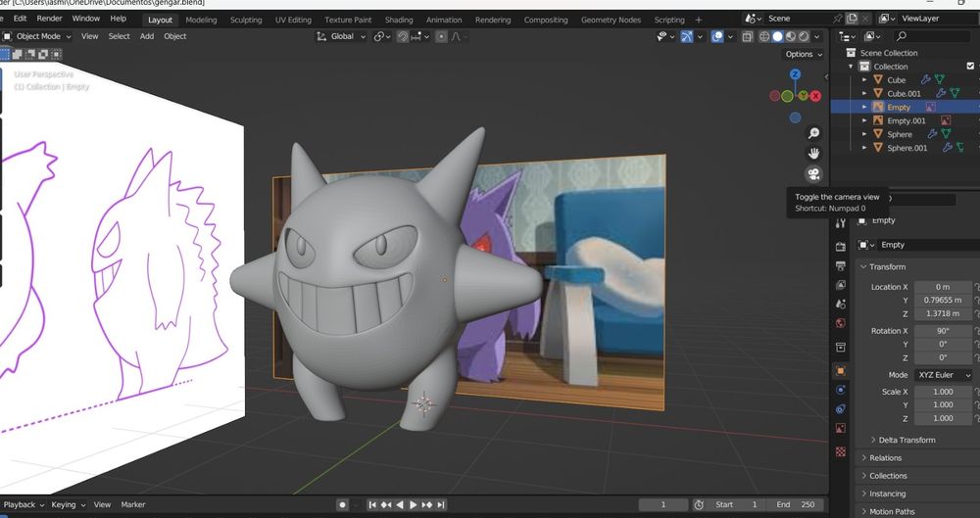Open the Object Mode dropdown
The height and width of the screenshot is (518, 980).
point(39,36)
